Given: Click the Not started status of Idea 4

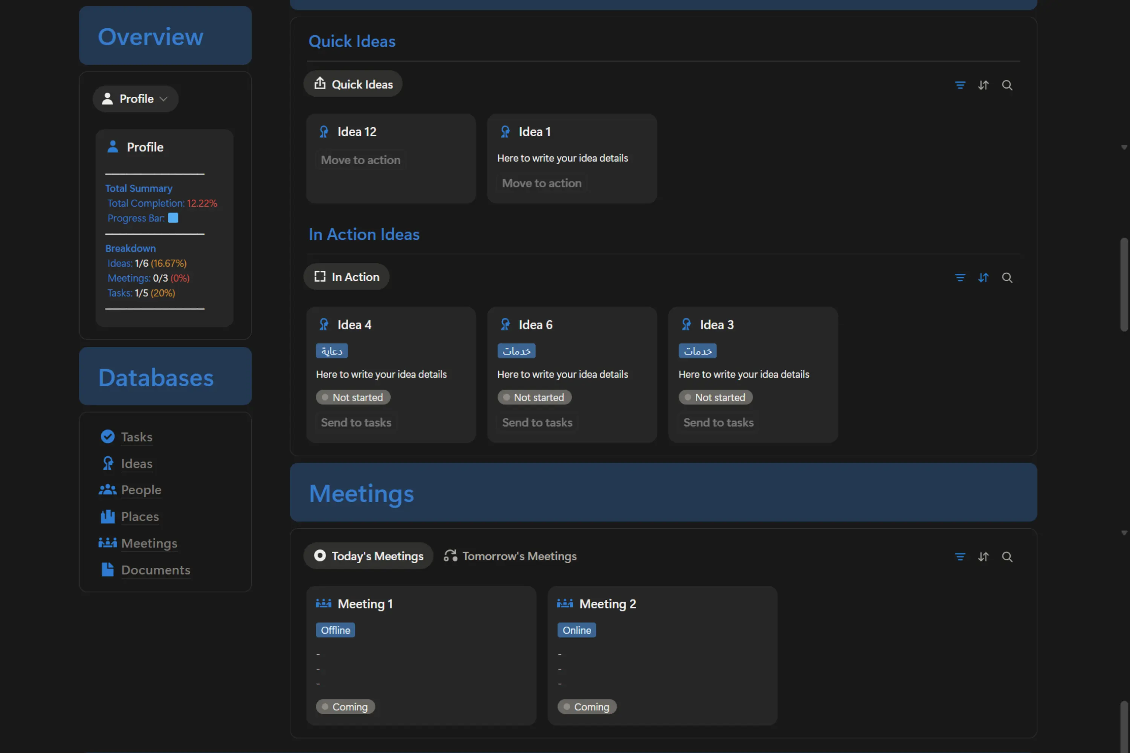Looking at the screenshot, I should [353, 398].
